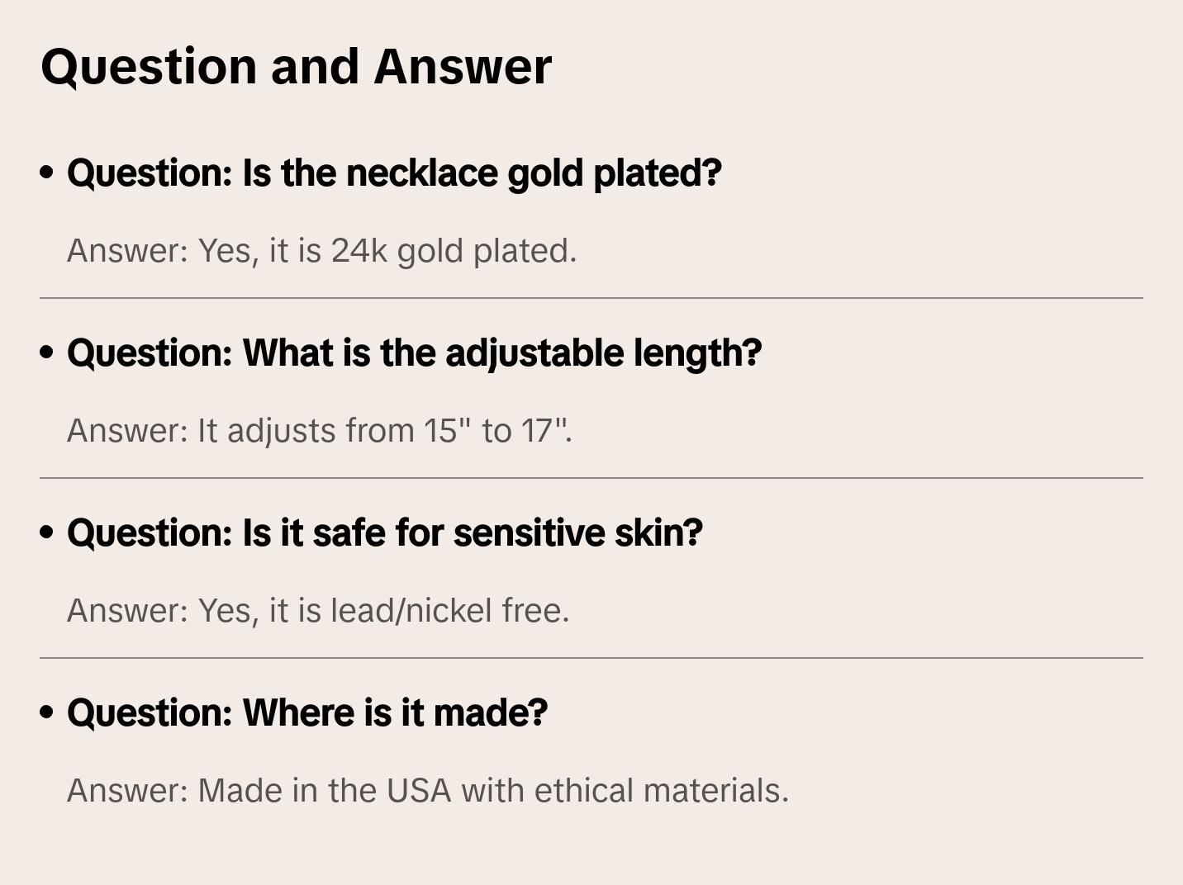Click the "Question and Answer" heading
Image resolution: width=1183 pixels, height=885 pixels.
coord(296,66)
